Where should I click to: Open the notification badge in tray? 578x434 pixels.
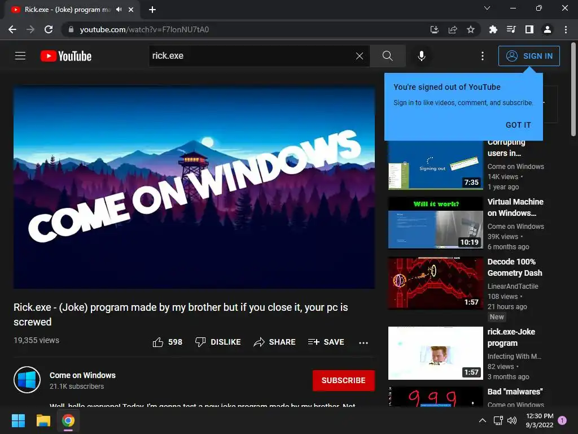(562, 420)
